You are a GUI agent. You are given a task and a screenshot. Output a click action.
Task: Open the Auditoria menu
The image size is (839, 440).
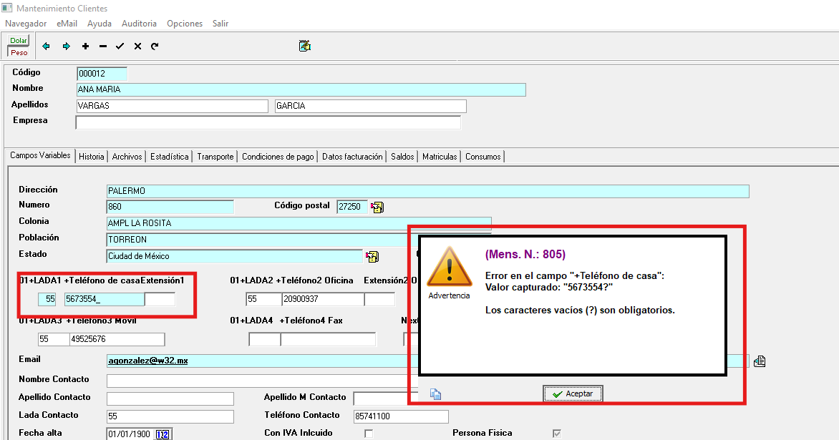[139, 24]
